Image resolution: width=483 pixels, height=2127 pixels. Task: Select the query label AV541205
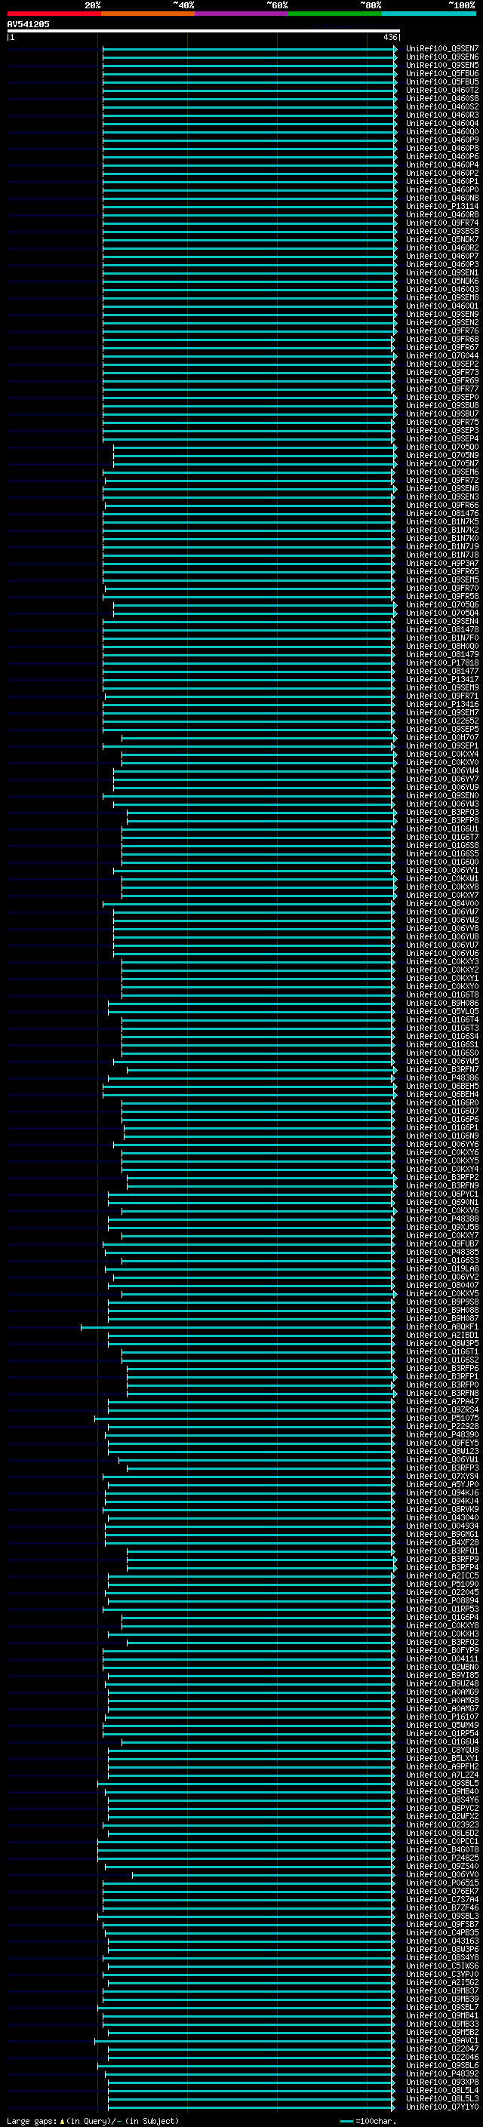tap(28, 25)
